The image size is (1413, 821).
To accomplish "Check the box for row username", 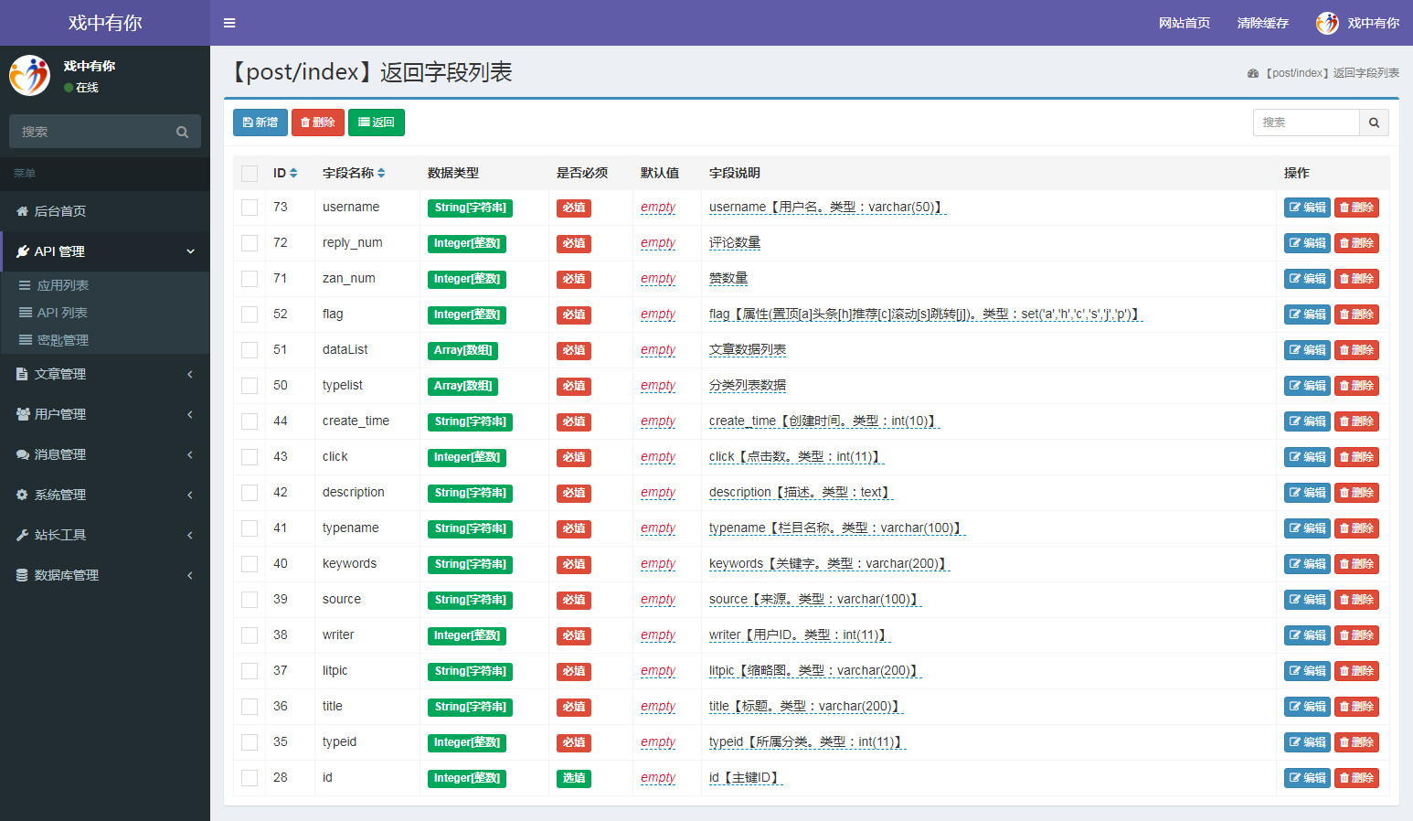I will (250, 208).
